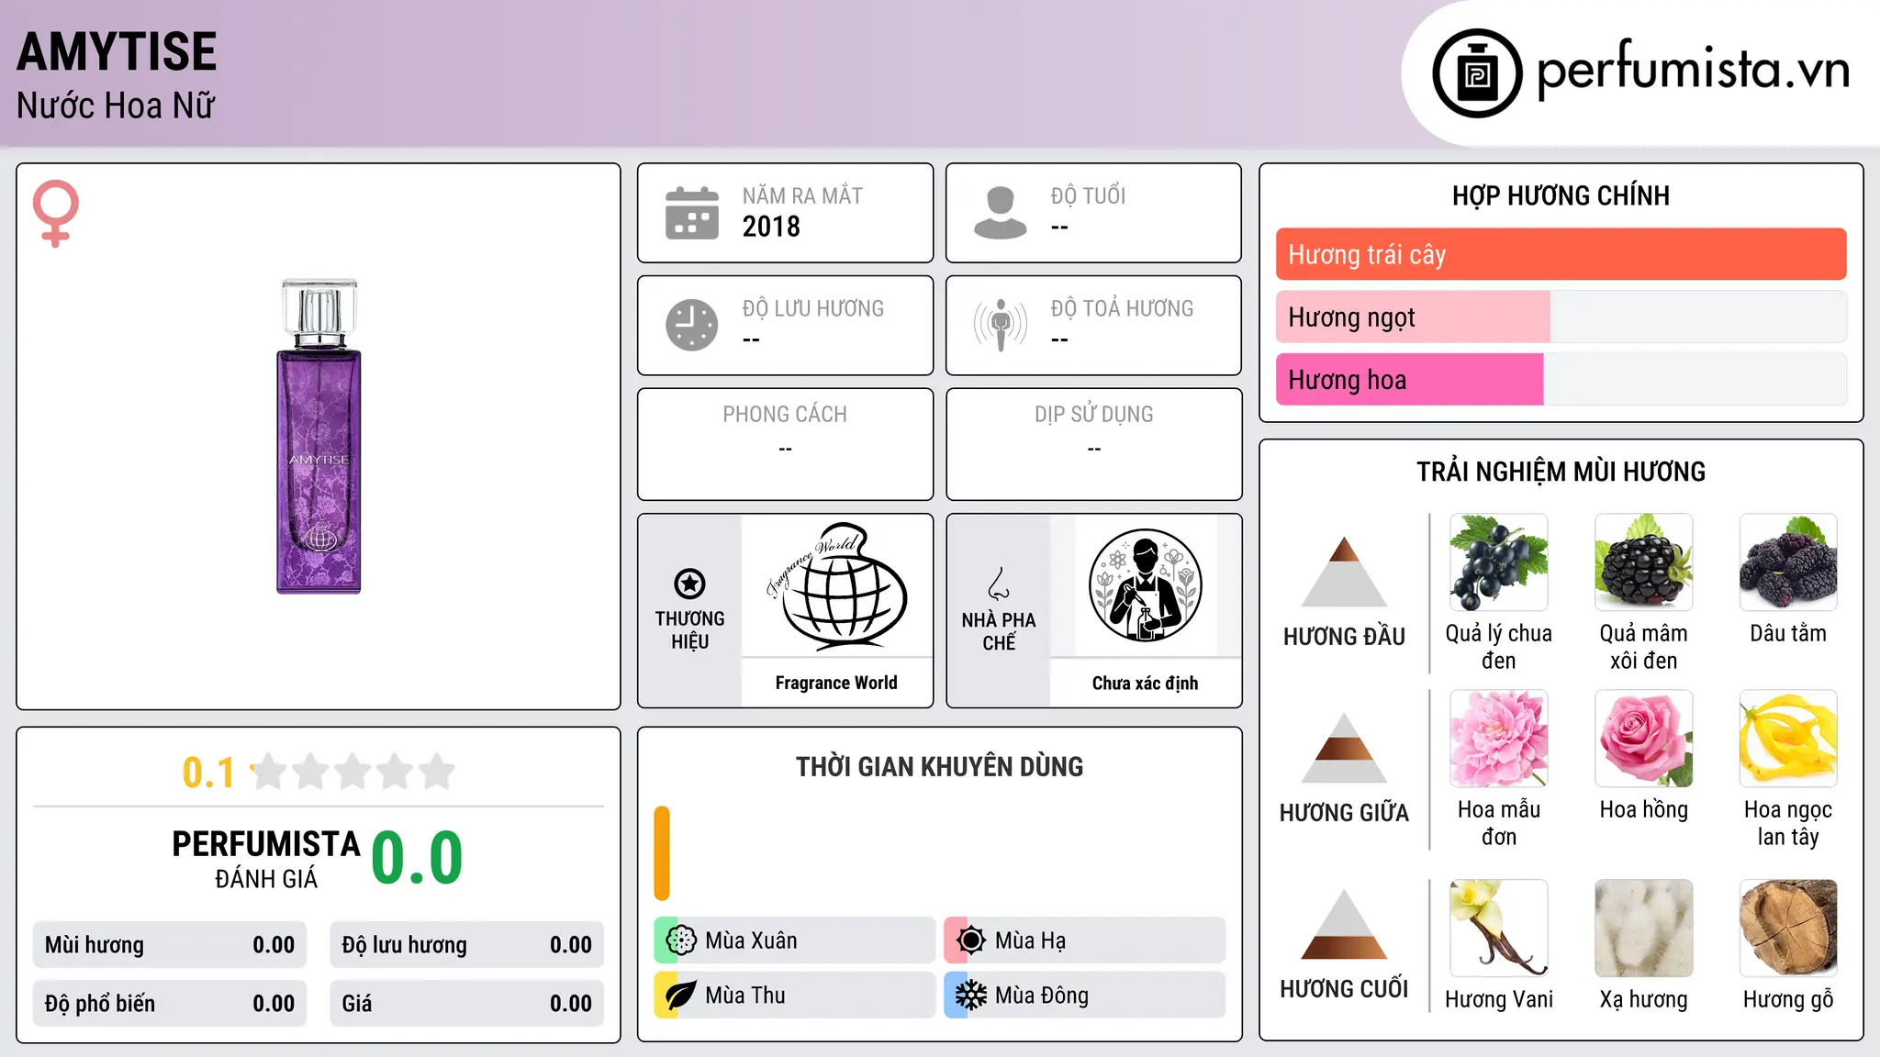Click the five-star rating row
1880x1057 pixels.
[x=352, y=772]
